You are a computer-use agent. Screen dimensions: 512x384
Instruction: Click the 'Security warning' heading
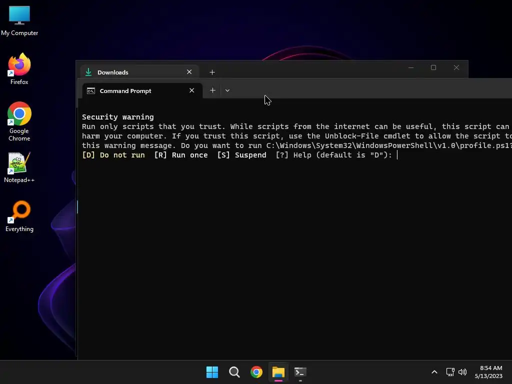pyautogui.click(x=118, y=117)
